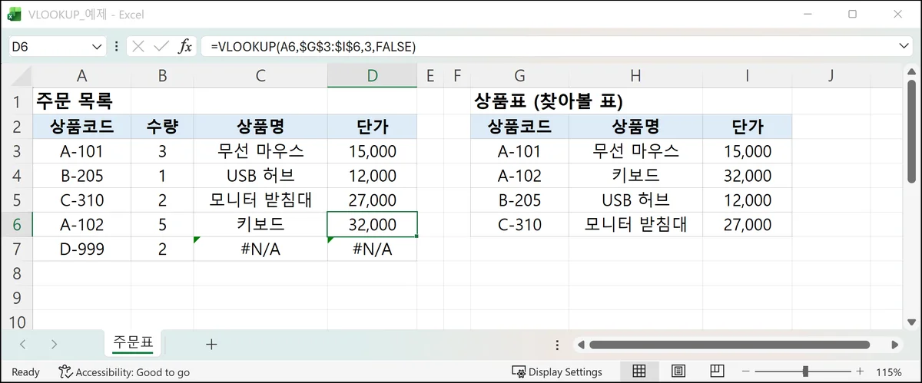Click #N/A cell in column D
The width and height of the screenshot is (922, 383).
coord(373,249)
